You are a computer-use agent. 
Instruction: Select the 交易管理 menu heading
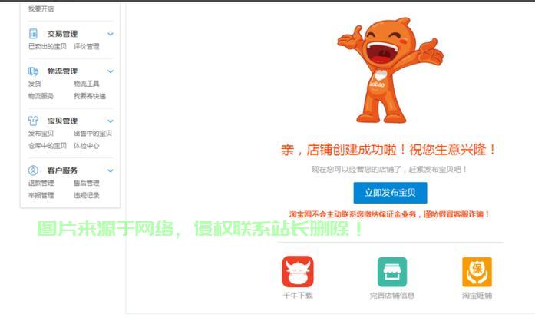tap(62, 34)
